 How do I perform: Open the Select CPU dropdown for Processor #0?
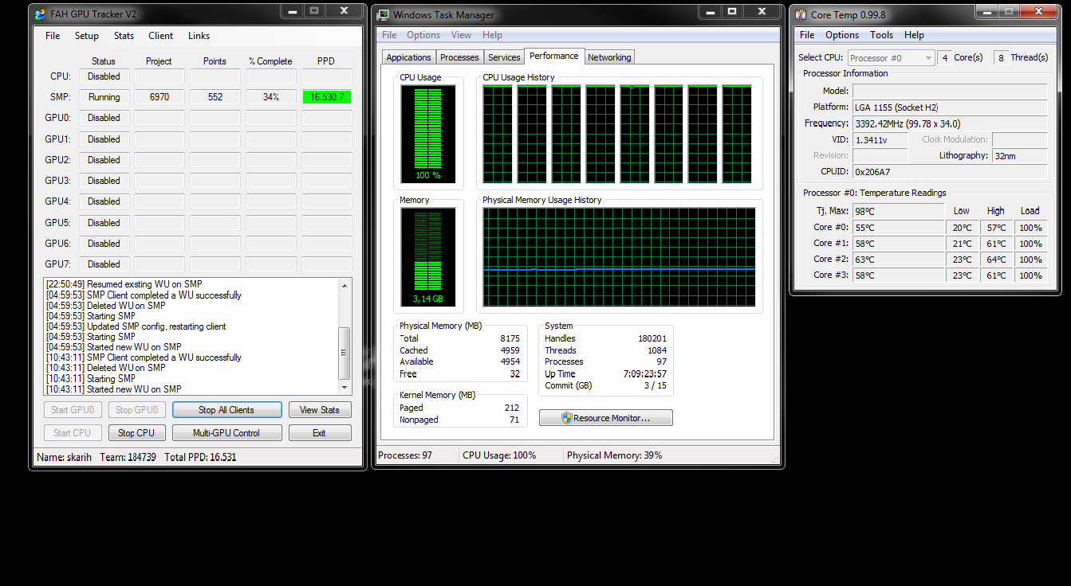[x=928, y=58]
